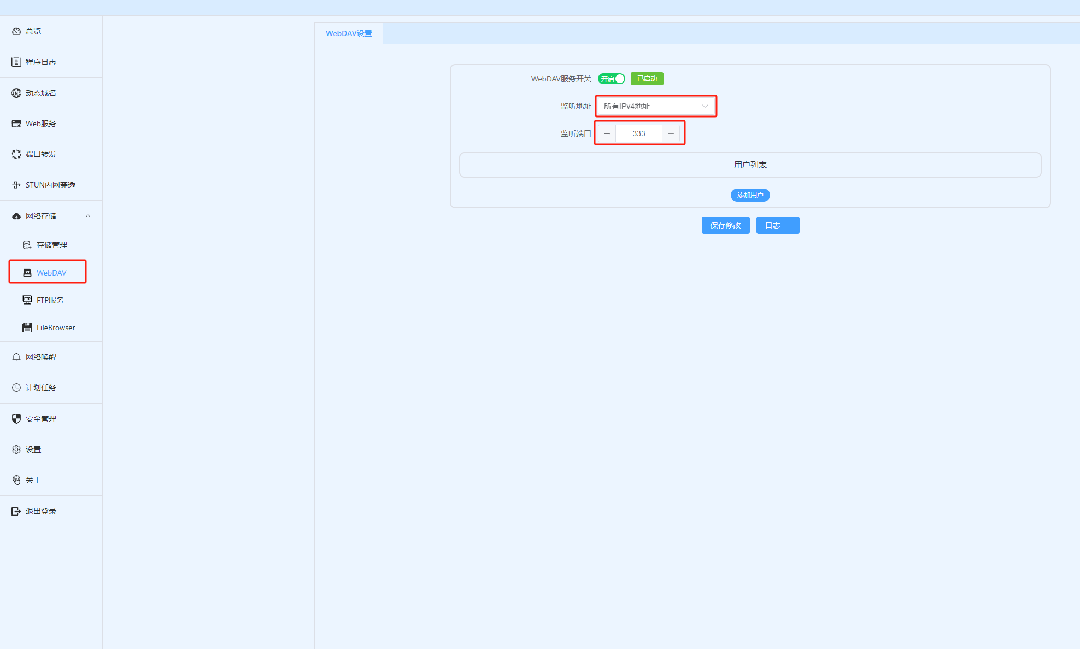
Task: Click the overview dashboard icon (总览)
Action: [16, 31]
